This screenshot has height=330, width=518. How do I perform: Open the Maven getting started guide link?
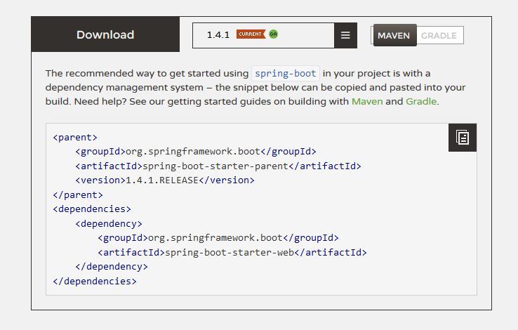click(x=367, y=101)
